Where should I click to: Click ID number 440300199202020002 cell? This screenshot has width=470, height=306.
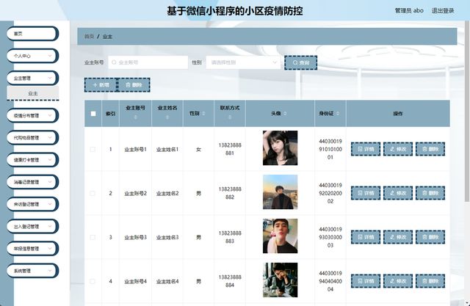coord(330,193)
